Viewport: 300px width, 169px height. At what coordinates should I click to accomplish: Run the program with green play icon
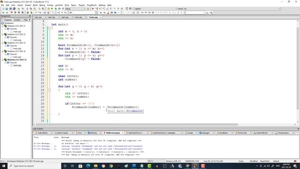52,8
